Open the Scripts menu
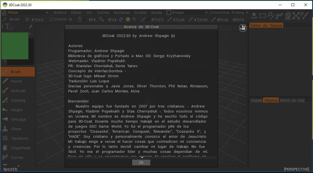This screenshot has height=173, width=313. pyautogui.click(x=140, y=12)
